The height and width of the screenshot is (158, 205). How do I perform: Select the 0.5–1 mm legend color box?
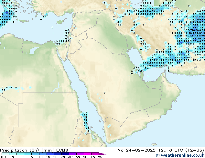(x=13, y=154)
